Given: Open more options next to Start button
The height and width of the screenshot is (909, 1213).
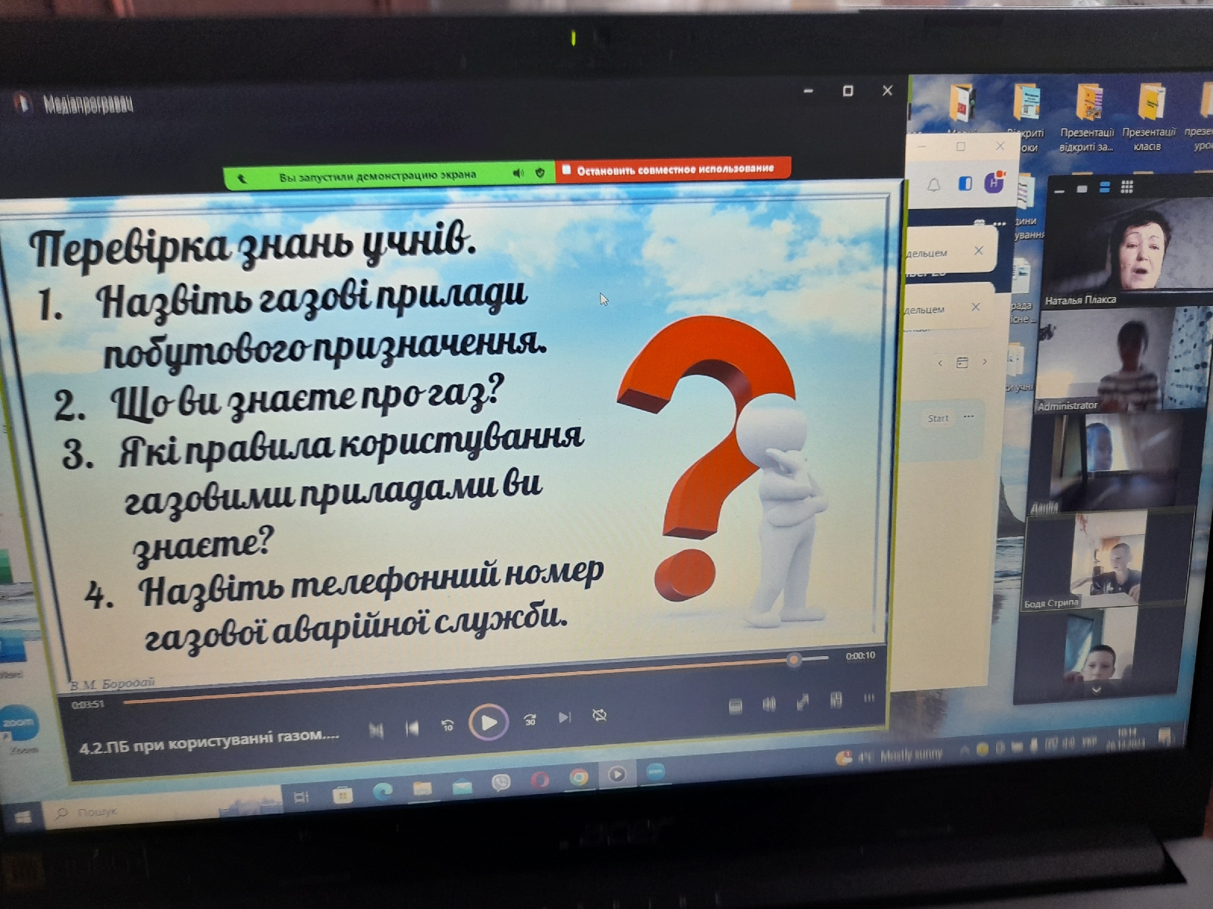Looking at the screenshot, I should pyautogui.click(x=968, y=417).
